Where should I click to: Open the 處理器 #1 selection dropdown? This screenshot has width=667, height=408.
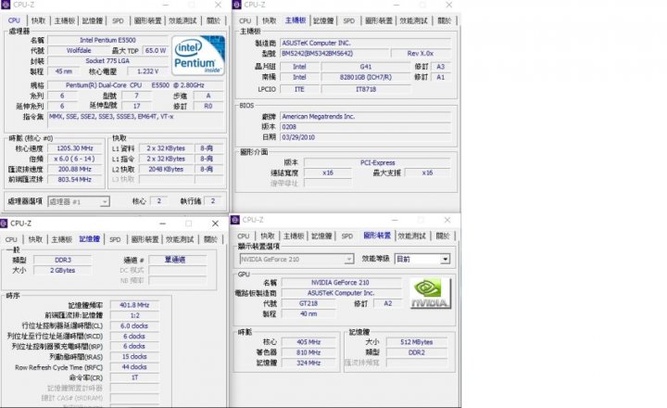click(x=79, y=201)
